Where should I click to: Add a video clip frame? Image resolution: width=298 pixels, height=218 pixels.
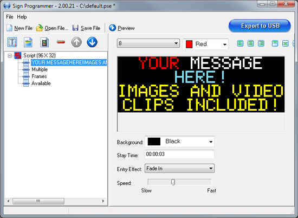pyautogui.click(x=44, y=42)
